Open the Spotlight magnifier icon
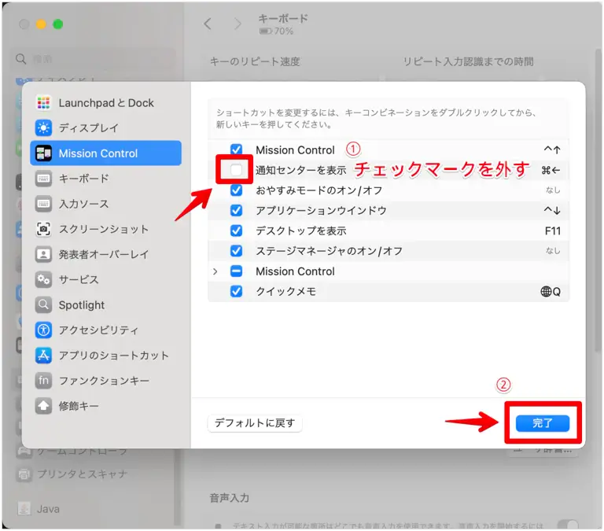Image resolution: width=604 pixels, height=531 pixels. [x=44, y=305]
